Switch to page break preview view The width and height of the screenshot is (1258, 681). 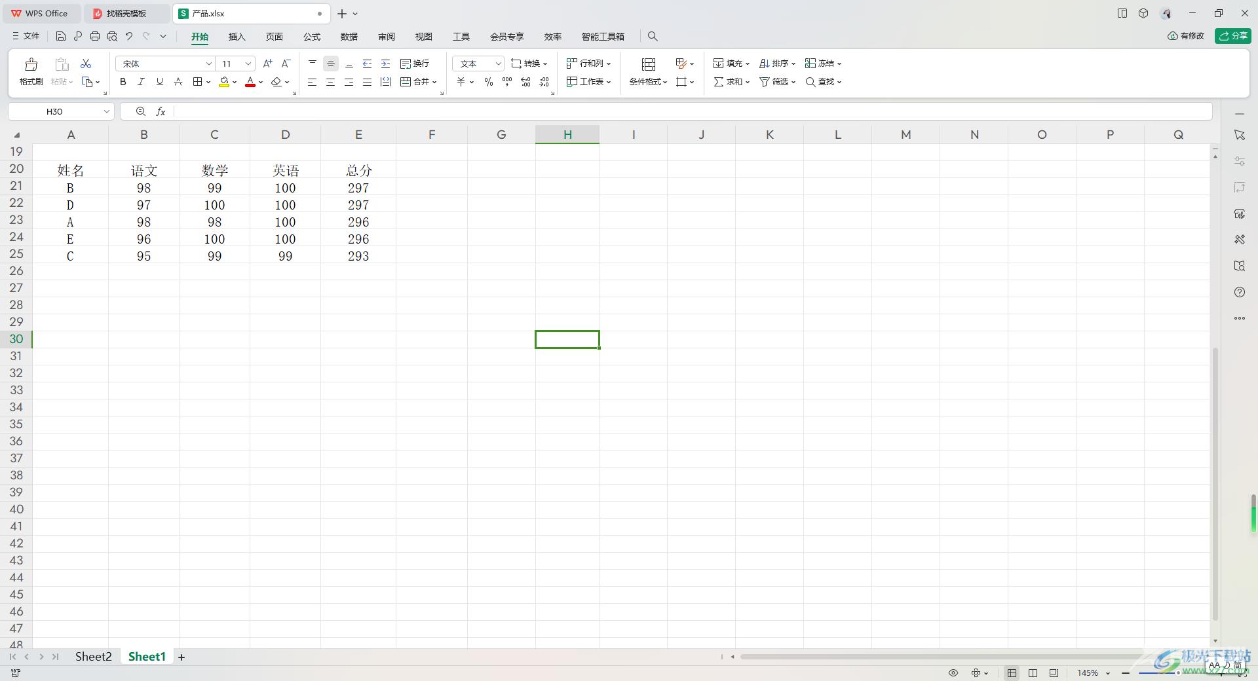(x=1033, y=673)
